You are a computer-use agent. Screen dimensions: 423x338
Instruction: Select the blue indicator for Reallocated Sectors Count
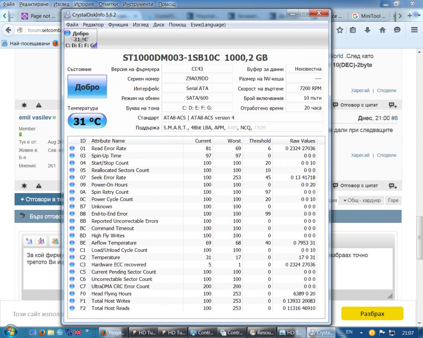(72, 170)
